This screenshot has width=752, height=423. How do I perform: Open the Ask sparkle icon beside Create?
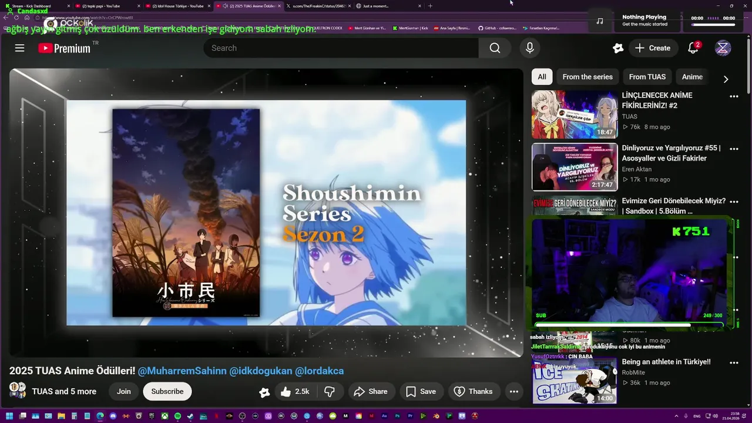[617, 48]
